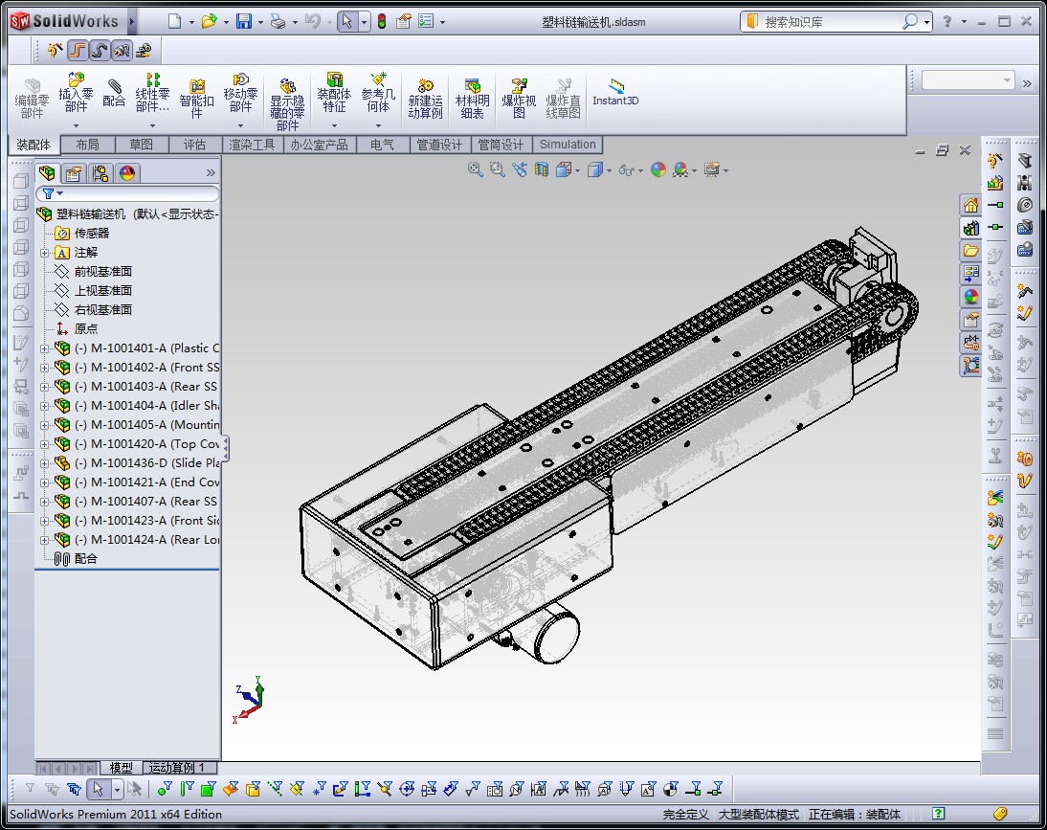
Task: Expand the 注解 annotations tree node
Action: (45, 253)
